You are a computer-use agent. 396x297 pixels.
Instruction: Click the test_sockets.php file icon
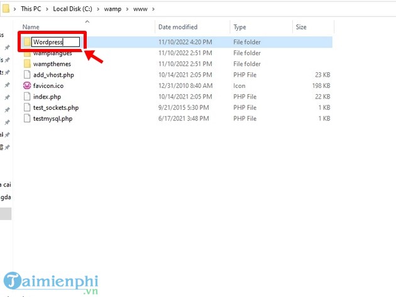pyautogui.click(x=27, y=107)
